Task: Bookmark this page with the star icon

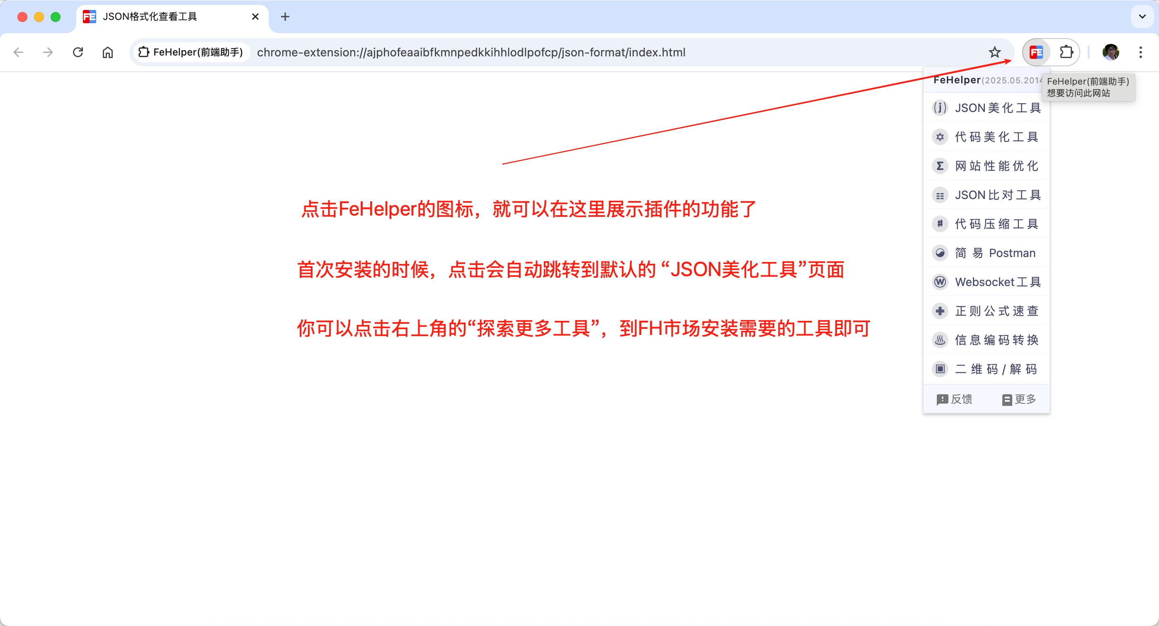Action: coord(994,52)
